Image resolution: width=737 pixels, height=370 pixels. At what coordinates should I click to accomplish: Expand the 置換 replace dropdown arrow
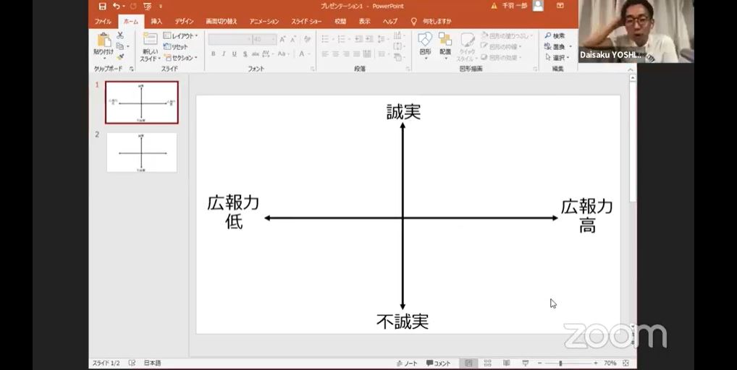click(570, 47)
